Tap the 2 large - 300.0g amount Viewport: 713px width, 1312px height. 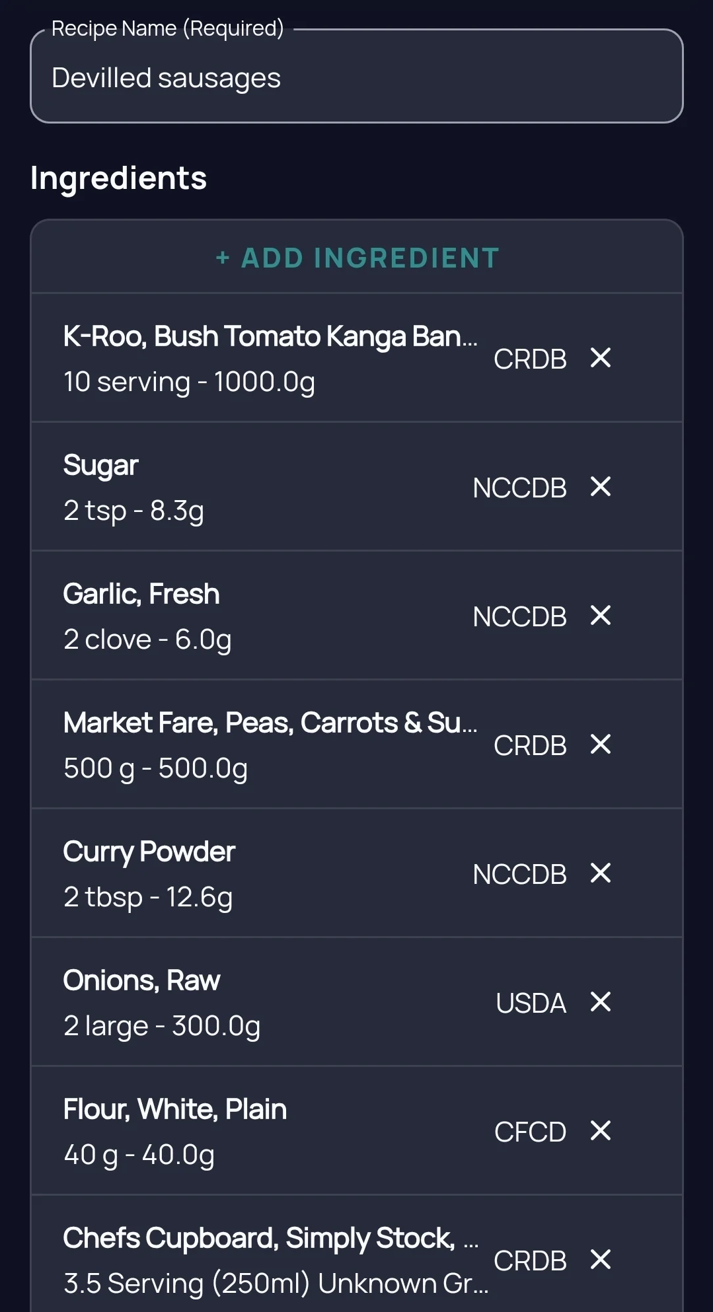tap(162, 1026)
